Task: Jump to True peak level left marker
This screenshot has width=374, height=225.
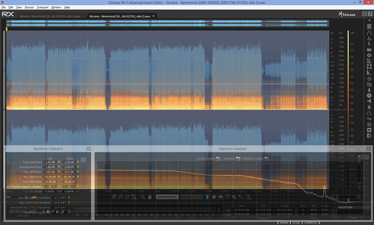Action: (x=59, y=162)
